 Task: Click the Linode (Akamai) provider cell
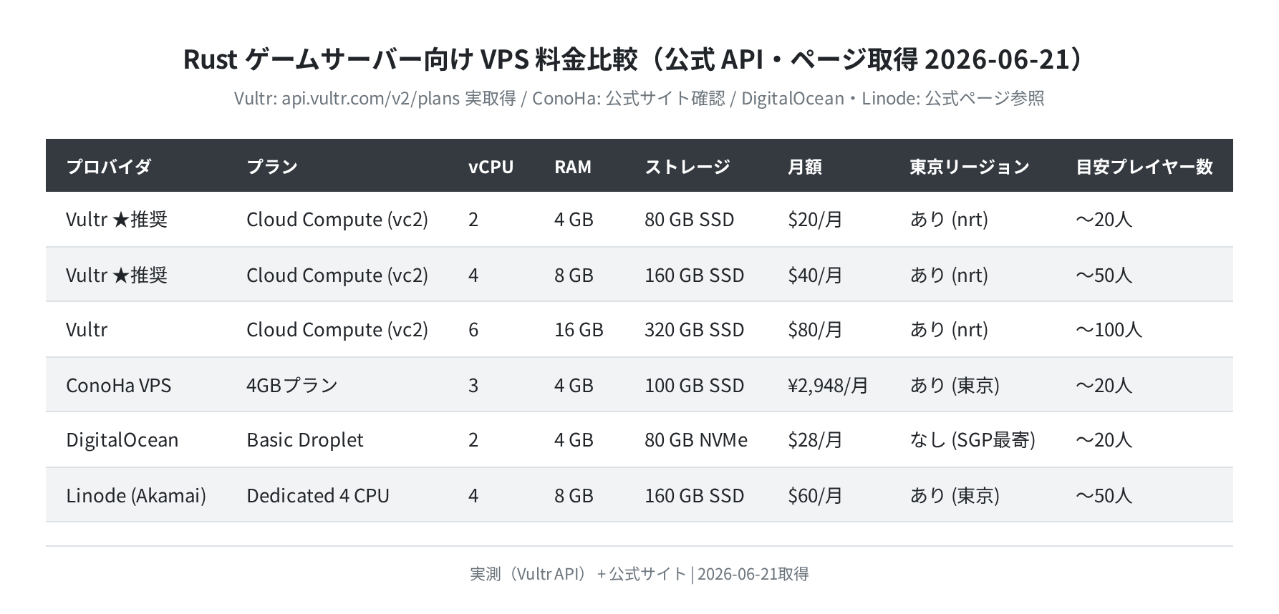click(x=136, y=495)
